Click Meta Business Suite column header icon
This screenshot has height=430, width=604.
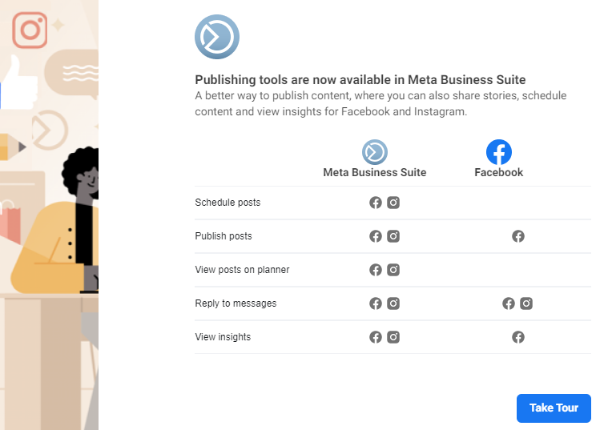[374, 152]
